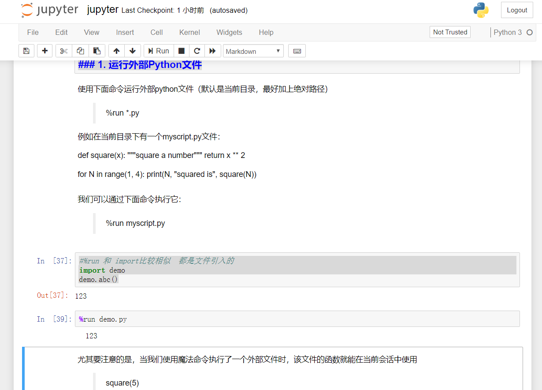Click the In [39] prompt label

pyautogui.click(x=54, y=319)
